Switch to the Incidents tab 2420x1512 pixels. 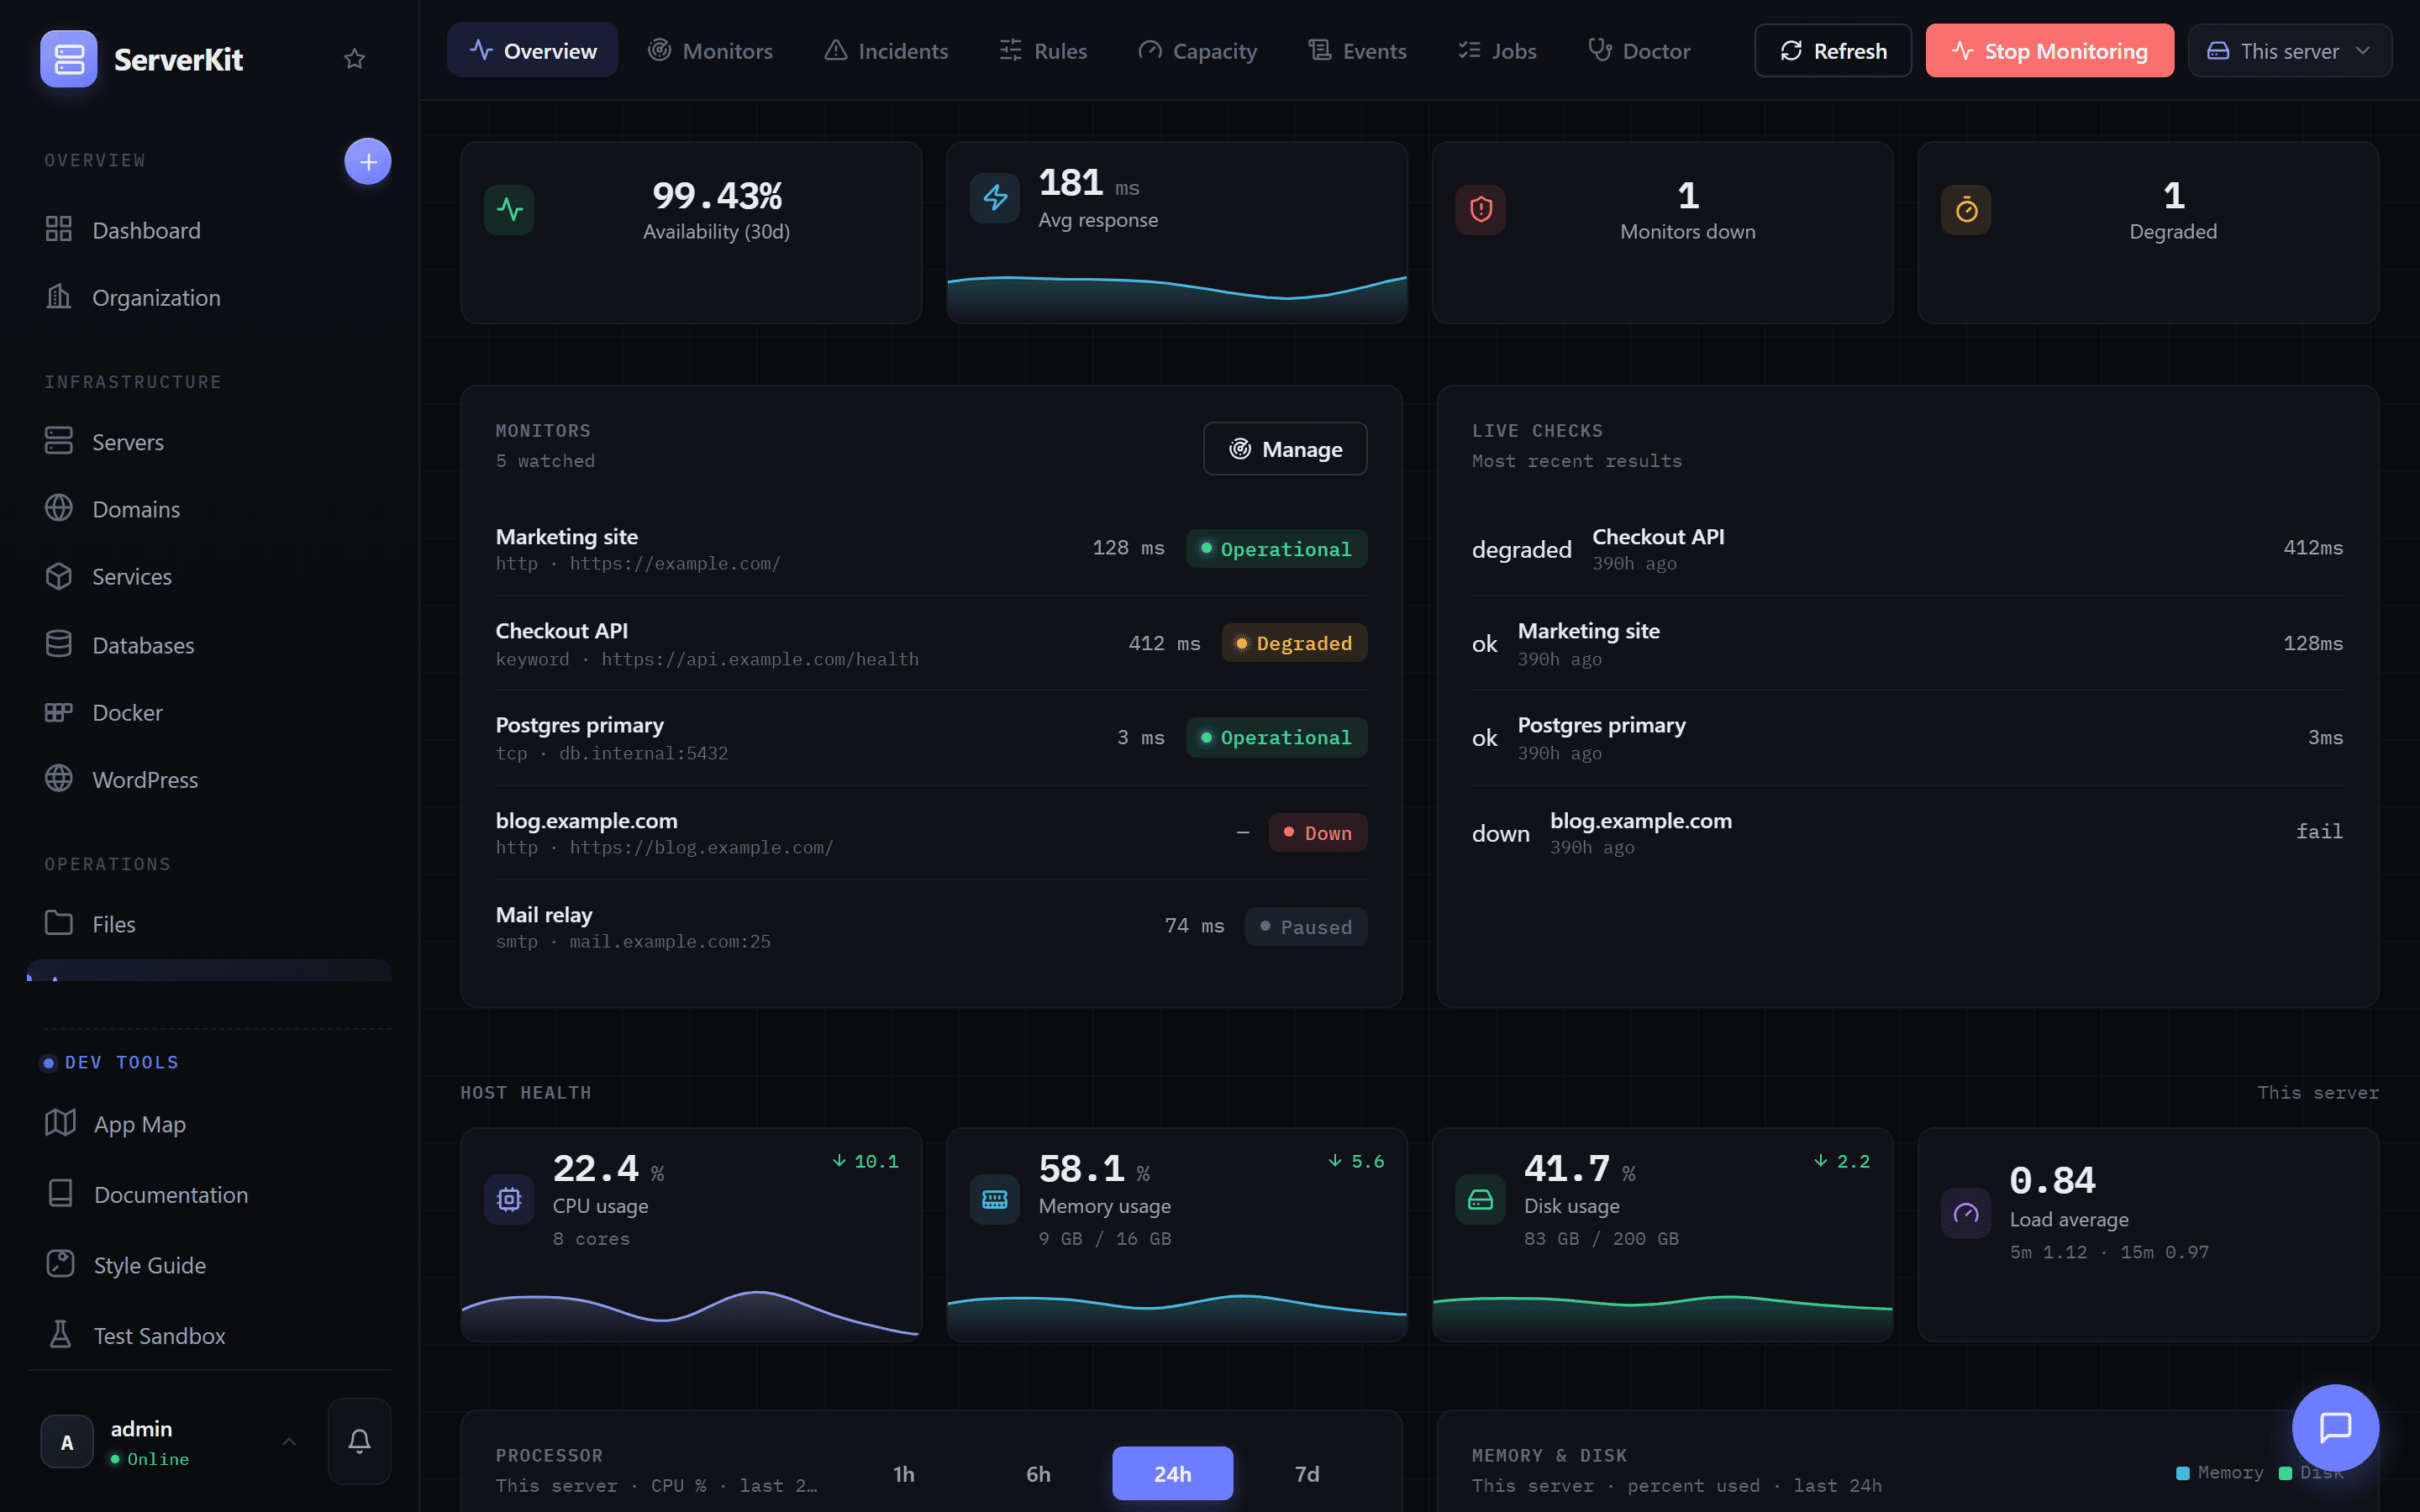[886, 51]
